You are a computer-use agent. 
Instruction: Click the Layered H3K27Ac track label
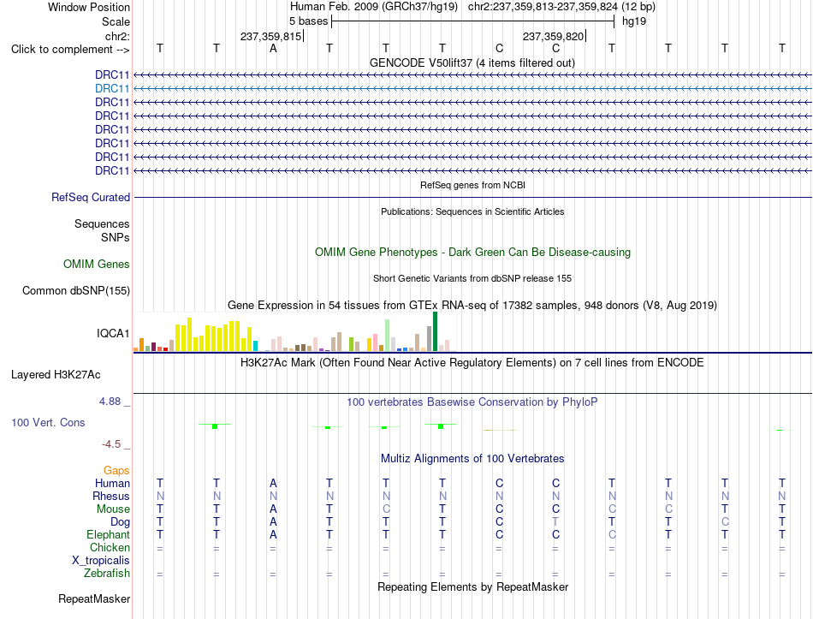(x=56, y=375)
